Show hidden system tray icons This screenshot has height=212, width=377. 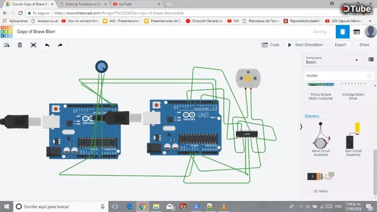click(301, 207)
